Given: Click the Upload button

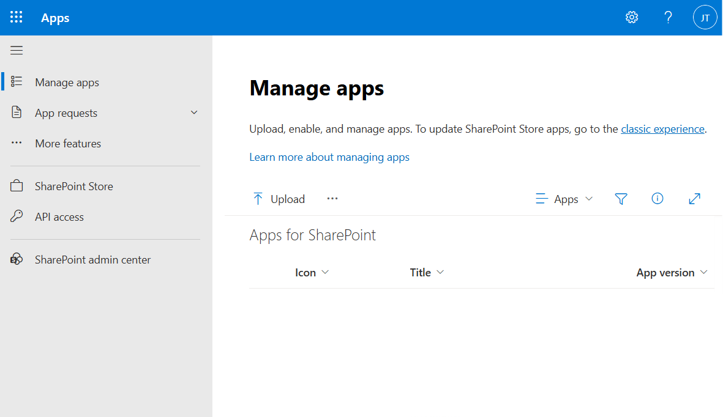Looking at the screenshot, I should point(279,199).
